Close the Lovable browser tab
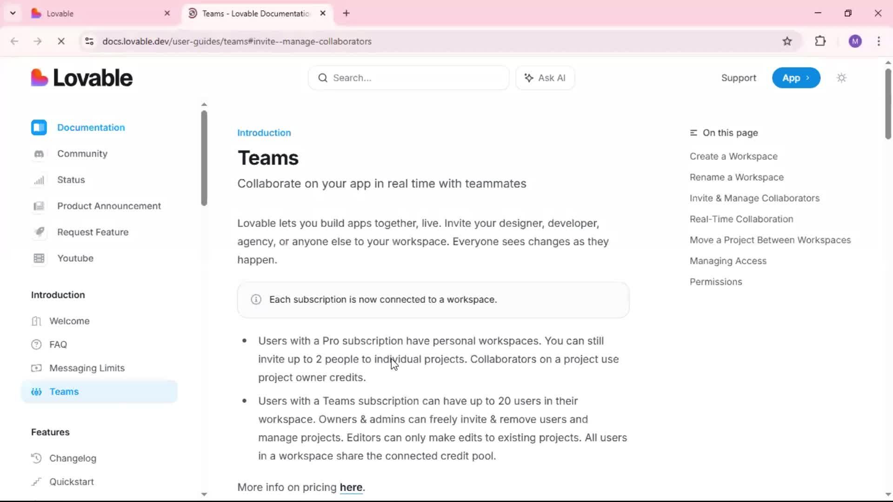893x502 pixels. [167, 13]
